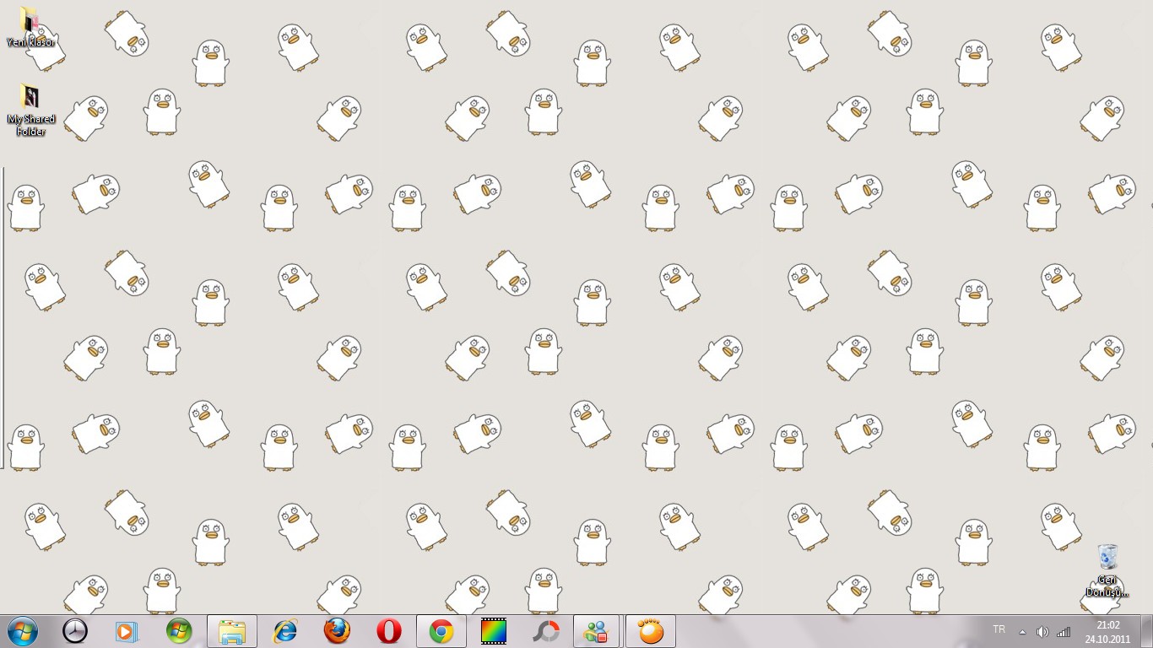1153x648 pixels.
Task: Open the rainbow filmstrip taskbar icon
Action: point(494,631)
